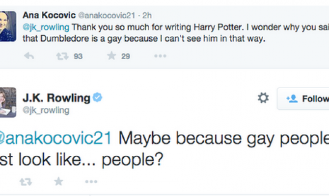
Task: Open the gear menu beside Follow
Action: coord(263,98)
